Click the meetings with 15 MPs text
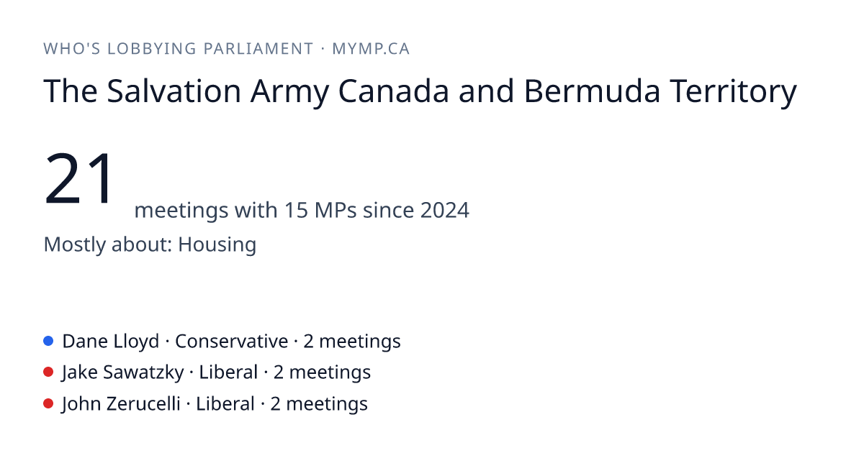The image size is (864, 453). click(x=246, y=211)
